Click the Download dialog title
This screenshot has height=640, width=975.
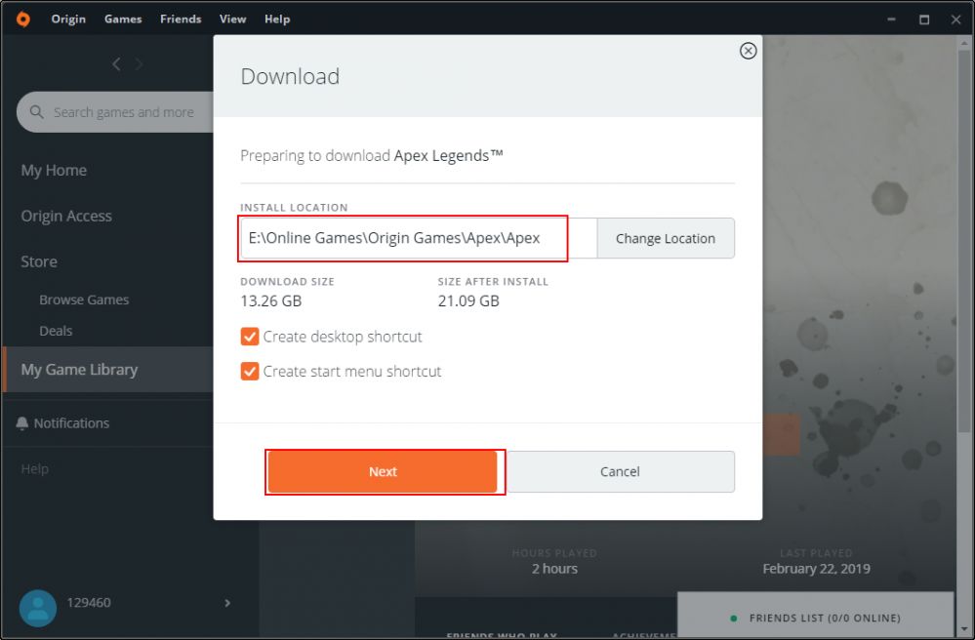point(291,76)
